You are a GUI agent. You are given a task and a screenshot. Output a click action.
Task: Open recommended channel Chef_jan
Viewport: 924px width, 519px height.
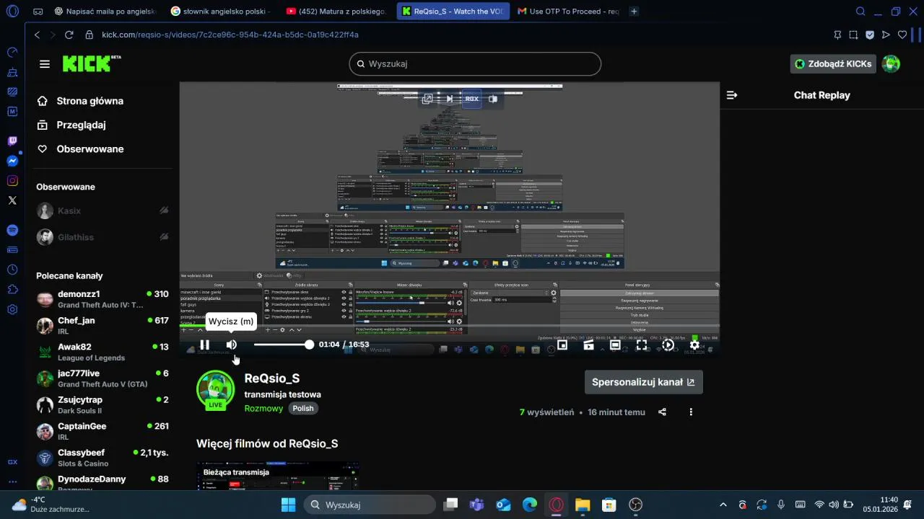pyautogui.click(x=103, y=325)
